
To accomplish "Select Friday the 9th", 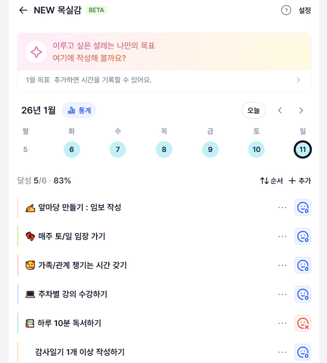I will point(210,150).
